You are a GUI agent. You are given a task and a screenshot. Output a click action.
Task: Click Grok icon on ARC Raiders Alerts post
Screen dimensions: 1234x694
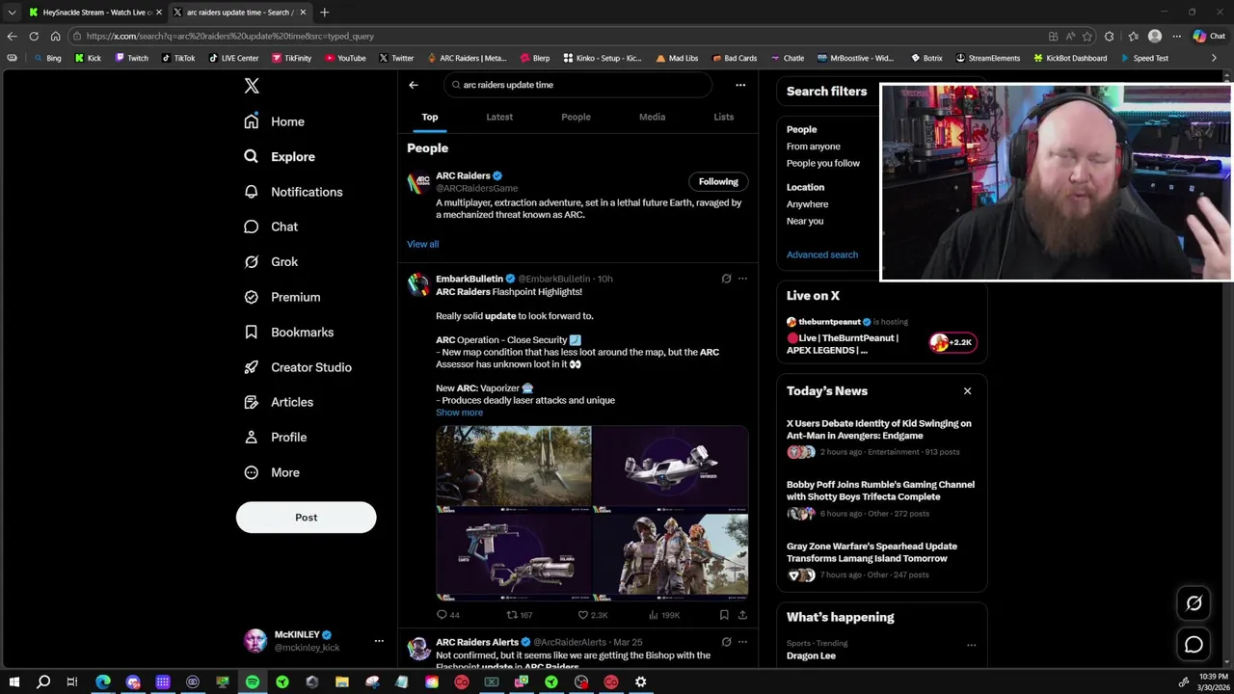coord(726,642)
